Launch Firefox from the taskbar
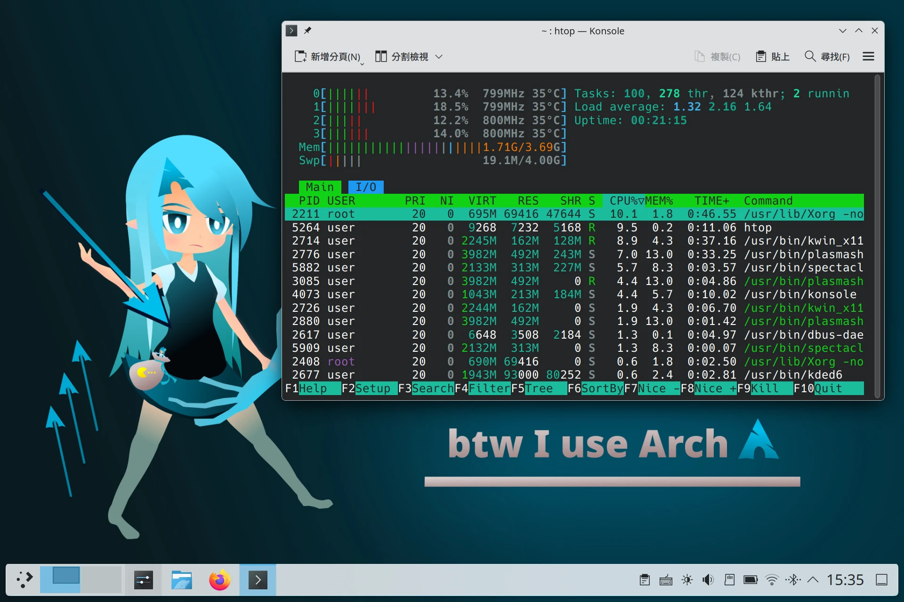Screen dimensions: 904x602 [x=219, y=579]
